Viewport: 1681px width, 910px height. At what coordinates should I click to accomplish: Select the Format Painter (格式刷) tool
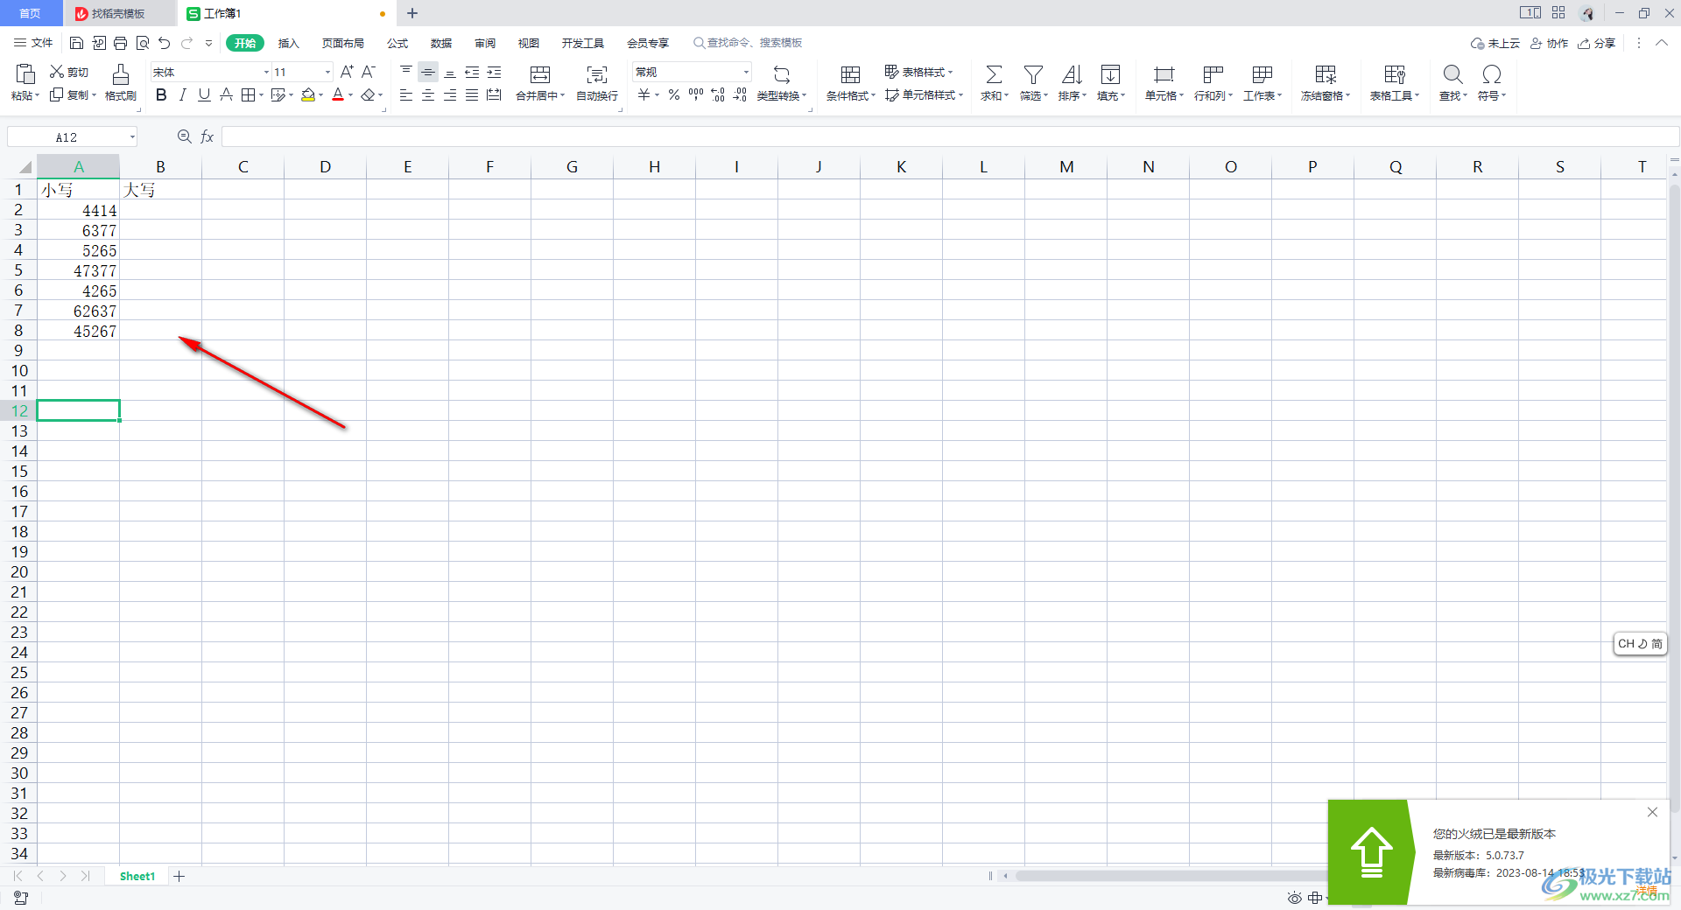(121, 82)
